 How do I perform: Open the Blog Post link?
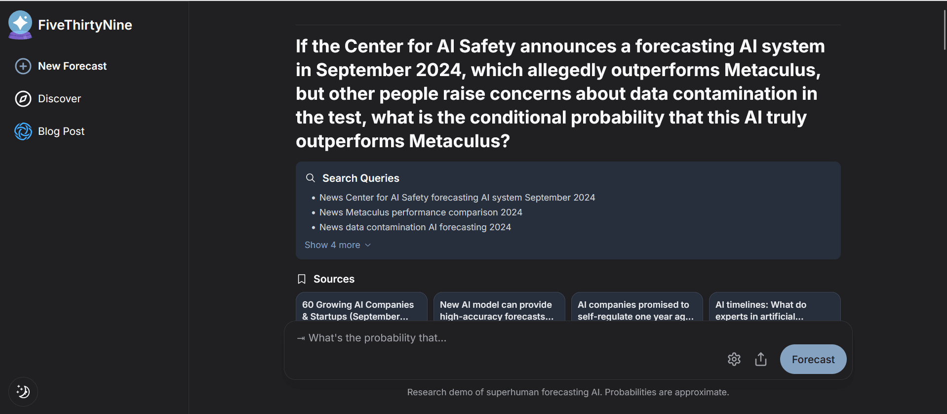61,131
